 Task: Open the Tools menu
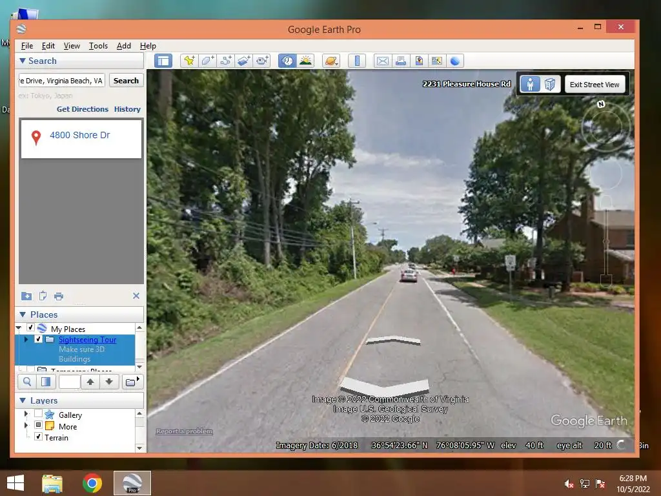point(98,46)
